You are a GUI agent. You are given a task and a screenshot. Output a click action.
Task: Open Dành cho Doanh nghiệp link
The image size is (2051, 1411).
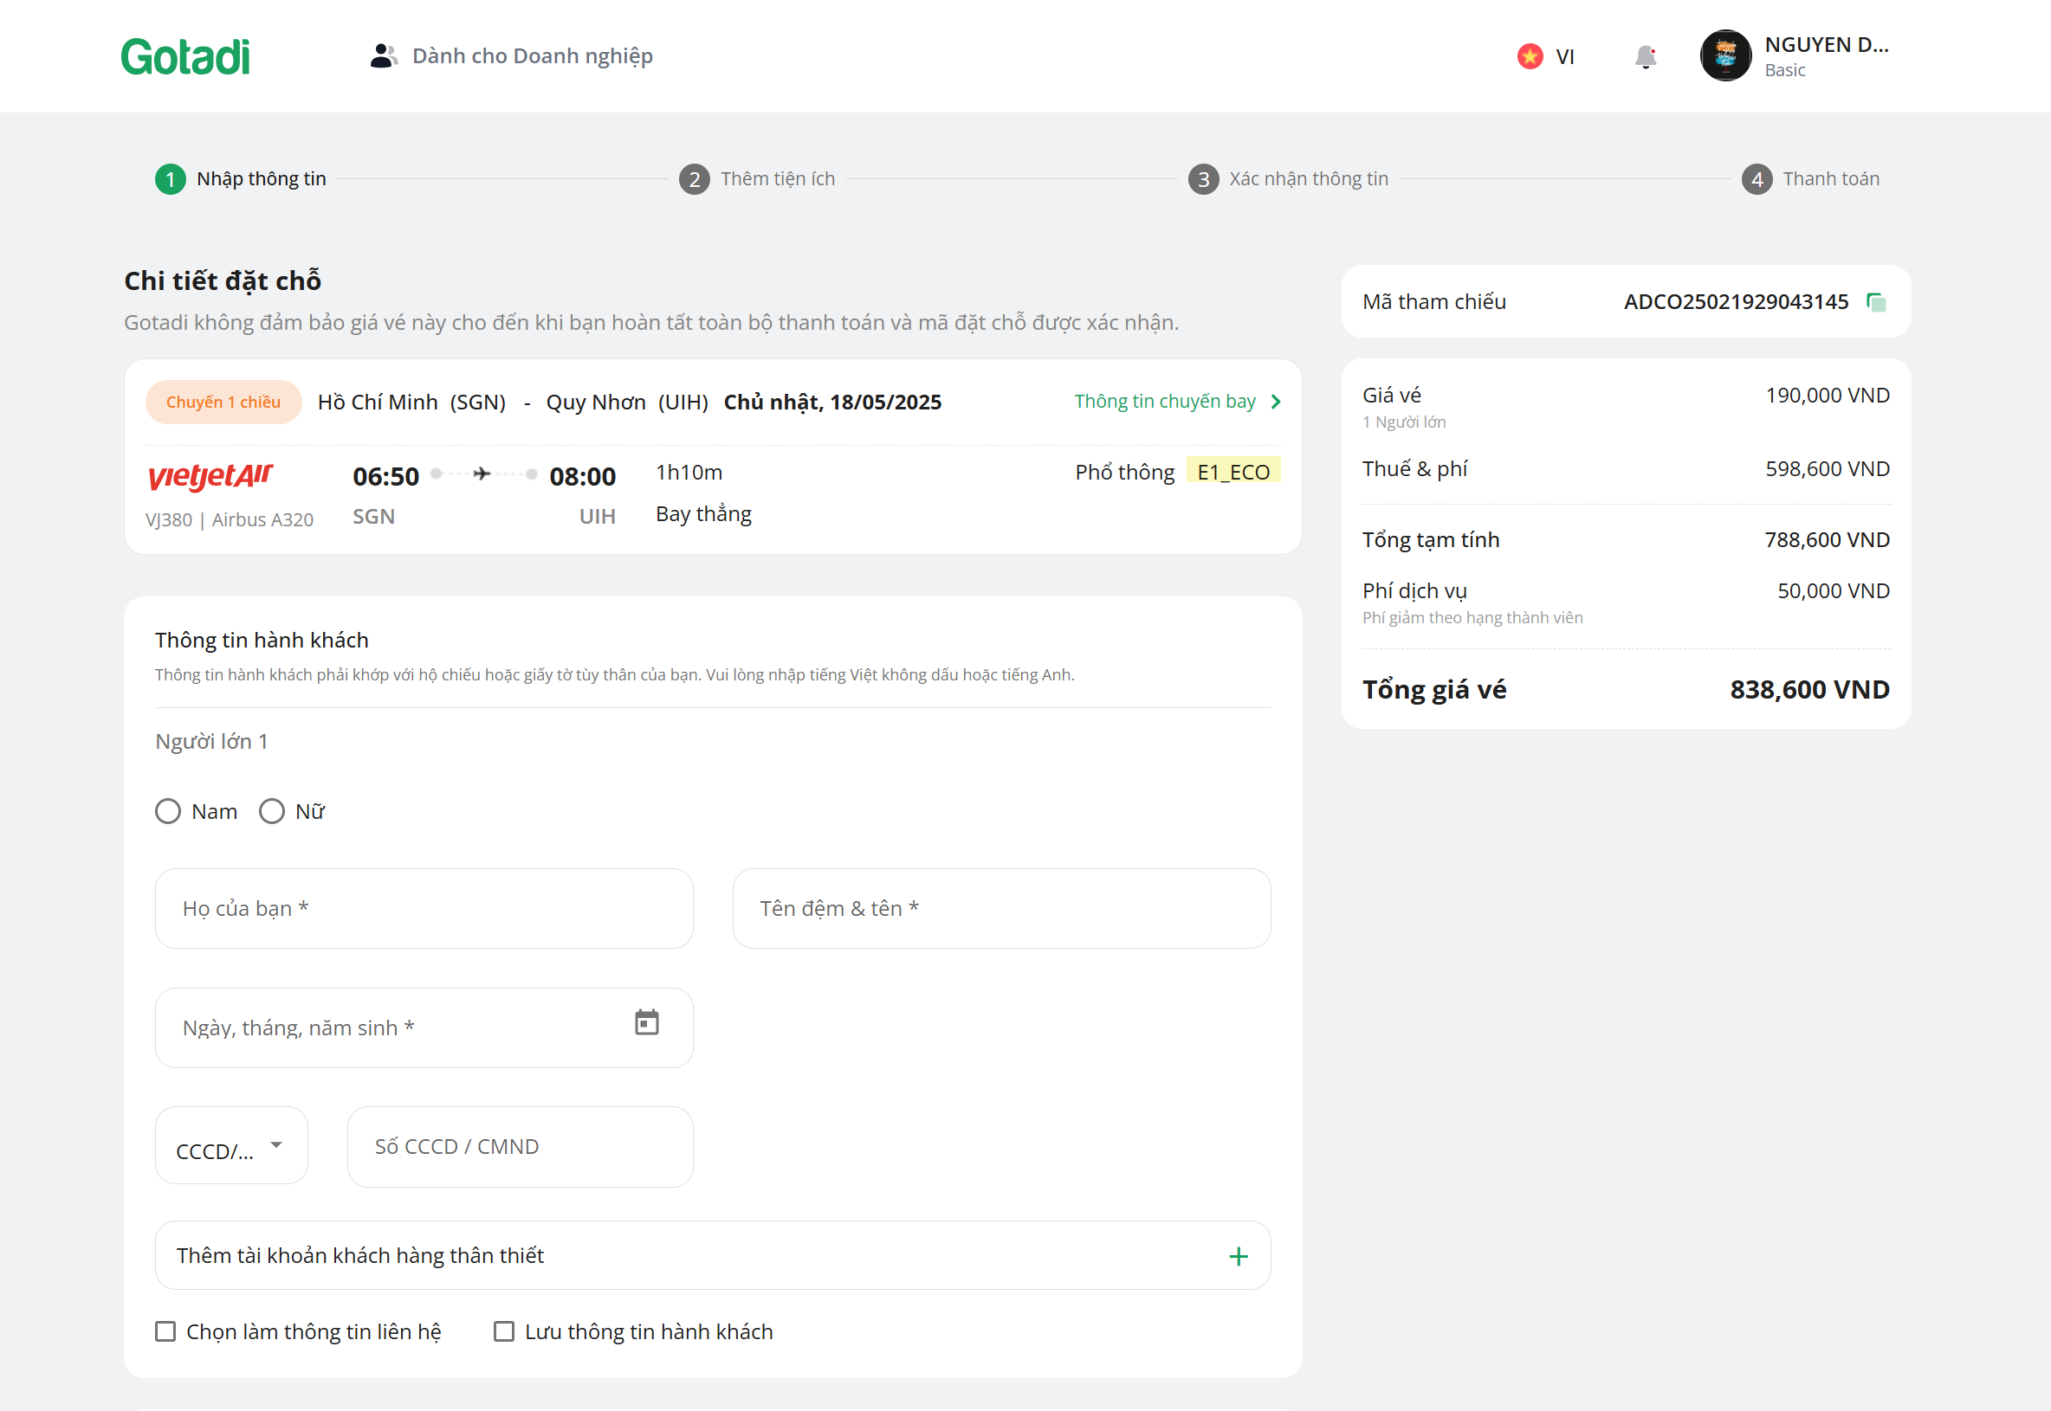click(532, 55)
